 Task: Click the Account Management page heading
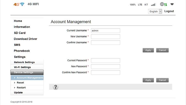coord(71,22)
